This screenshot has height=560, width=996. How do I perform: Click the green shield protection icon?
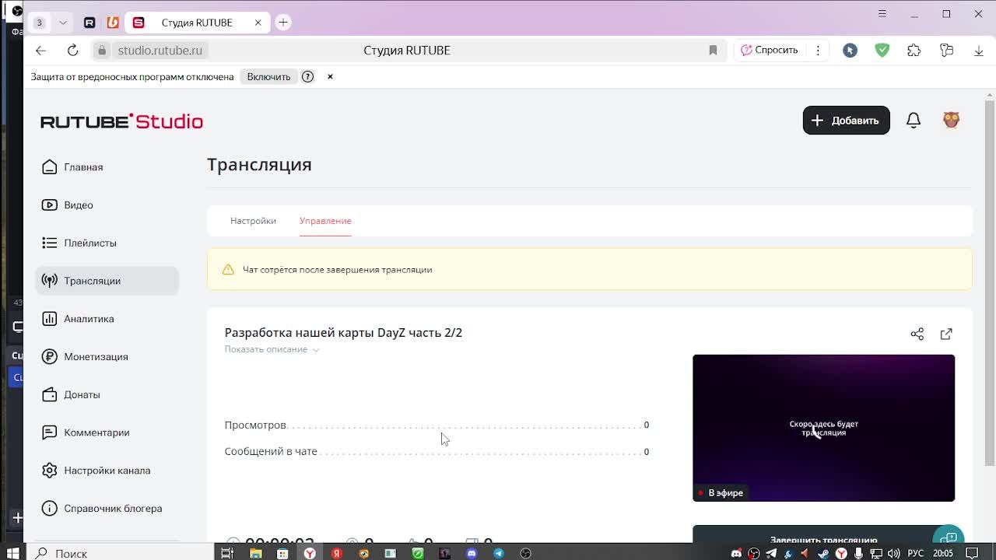(882, 51)
